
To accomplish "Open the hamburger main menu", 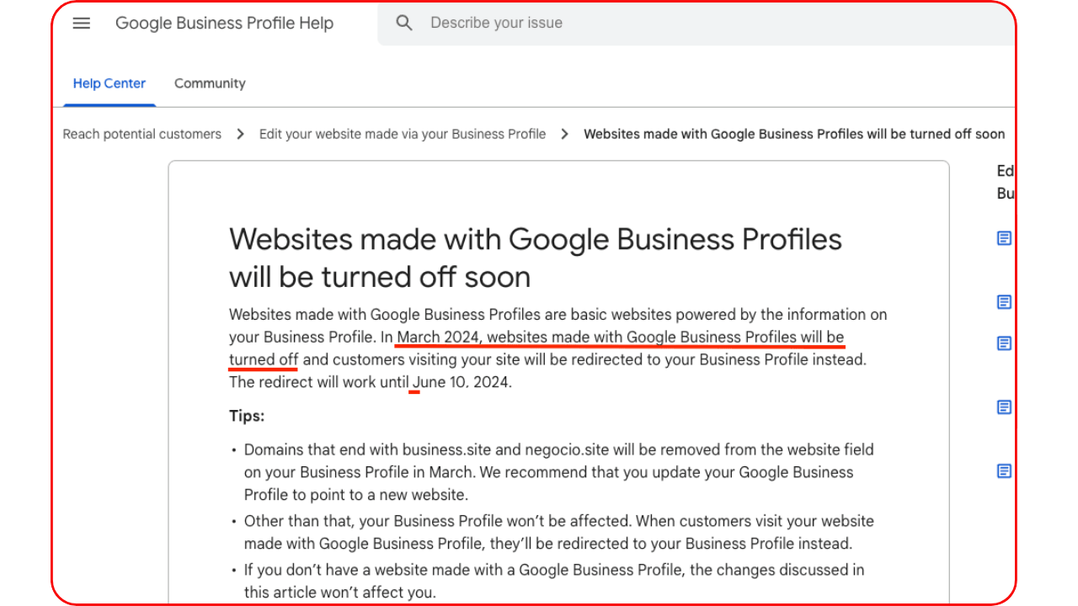I will click(82, 24).
